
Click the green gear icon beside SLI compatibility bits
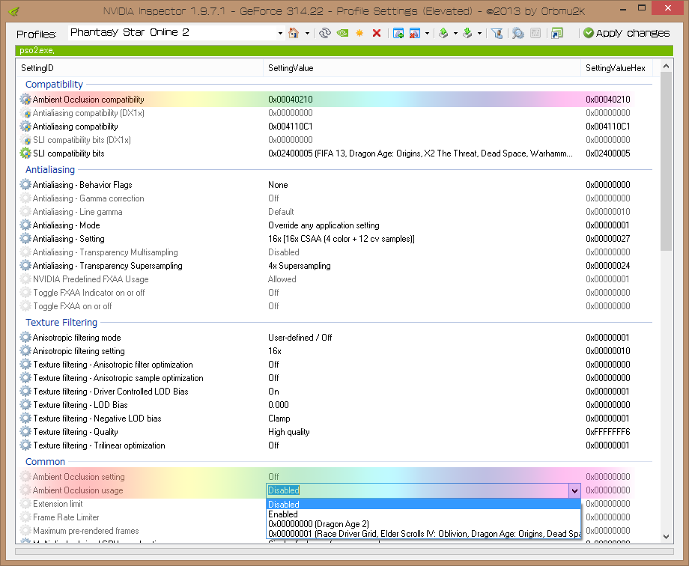click(25, 153)
